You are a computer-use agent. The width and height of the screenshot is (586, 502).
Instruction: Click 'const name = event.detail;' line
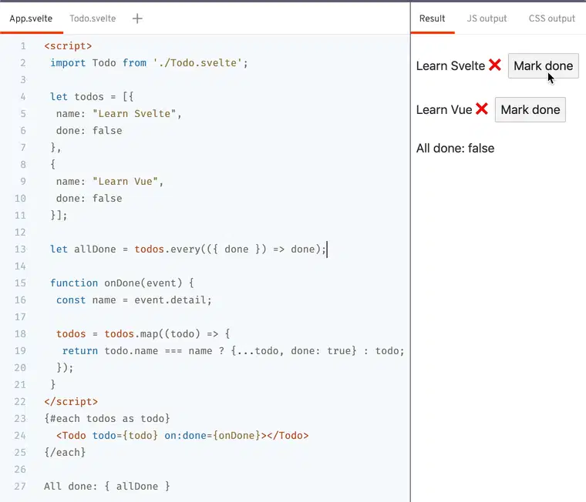[134, 300]
